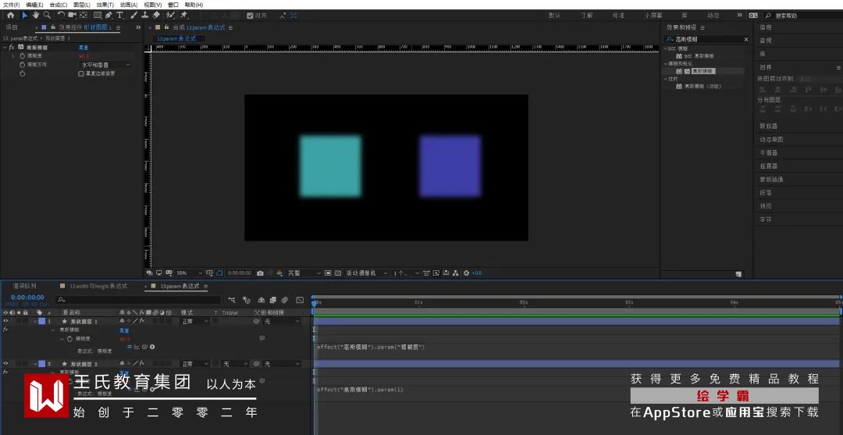Toggle blurriness stopwatch under 形状图层 1 in timeline
This screenshot has height=435, width=843.
70,339
